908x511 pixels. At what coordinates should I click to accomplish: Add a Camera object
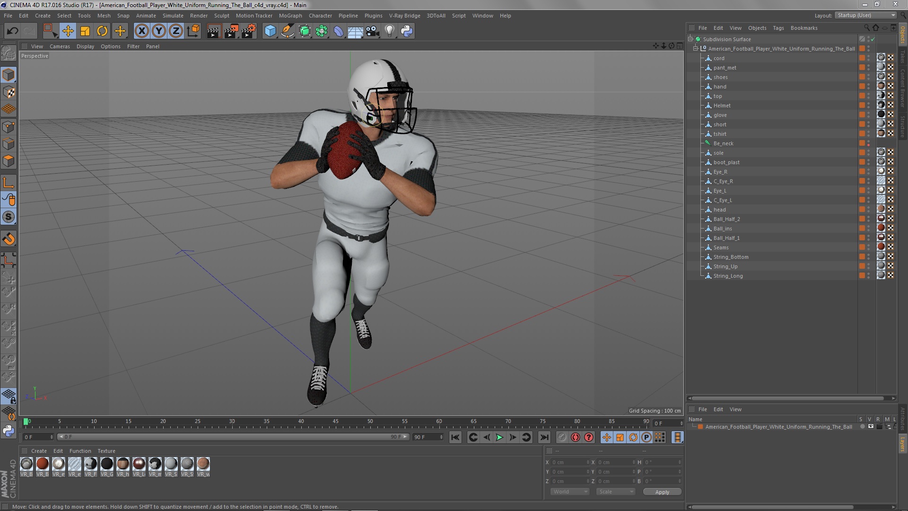point(373,31)
